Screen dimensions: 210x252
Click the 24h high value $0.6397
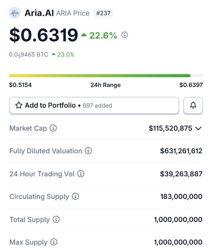(x=191, y=85)
